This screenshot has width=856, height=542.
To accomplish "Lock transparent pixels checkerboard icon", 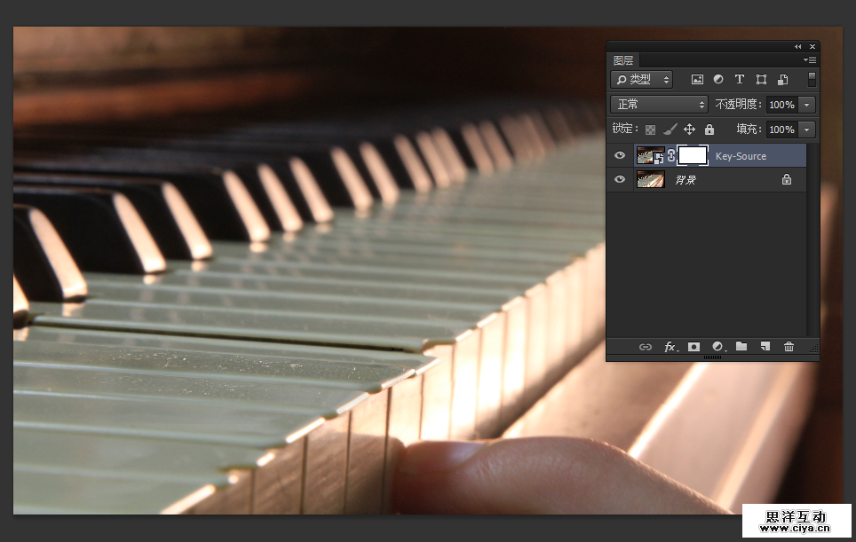I will (x=651, y=130).
